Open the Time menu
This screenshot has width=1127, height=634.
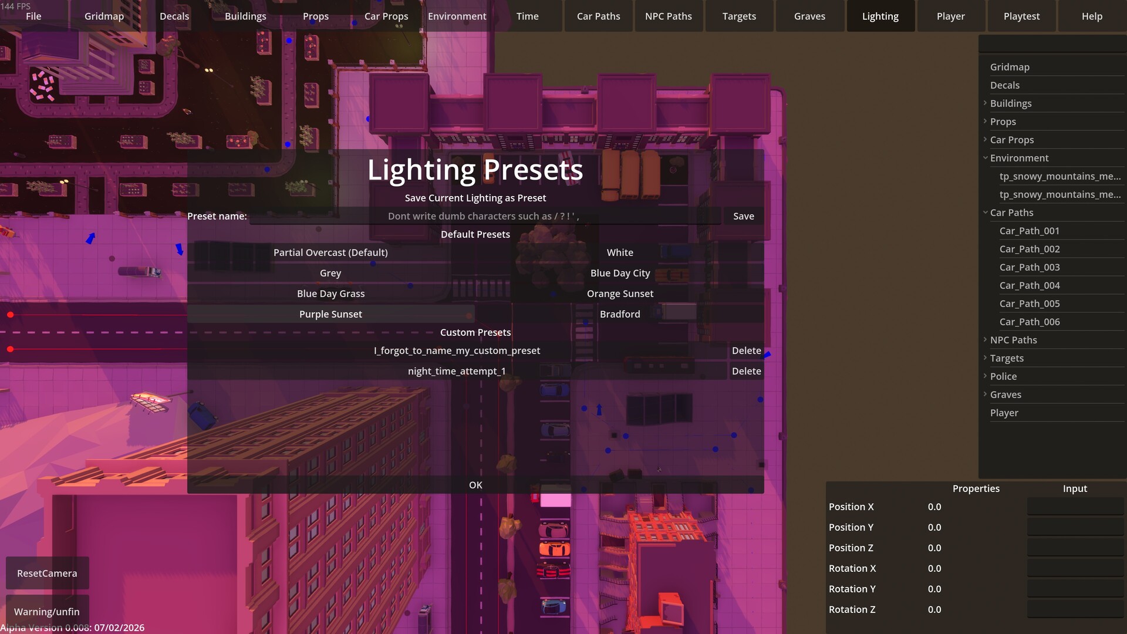click(x=527, y=16)
